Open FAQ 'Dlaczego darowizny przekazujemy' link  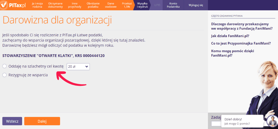(x=242, y=26)
